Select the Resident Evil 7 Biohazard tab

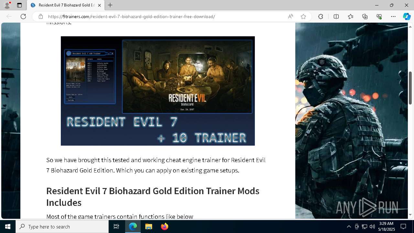[x=66, y=5]
